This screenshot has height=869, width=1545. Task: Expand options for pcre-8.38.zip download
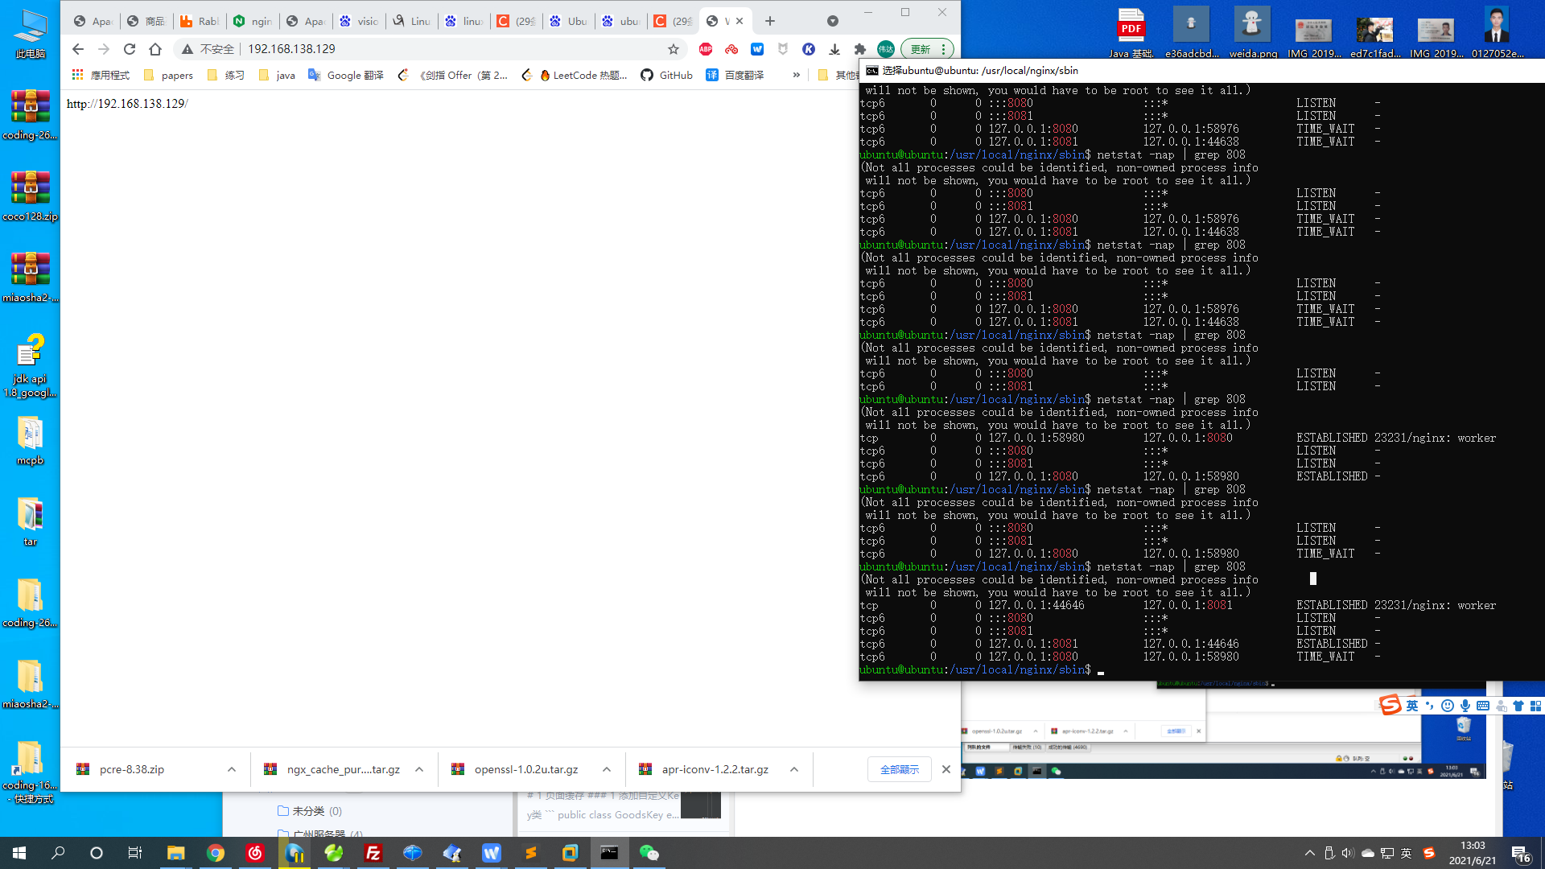pos(232,769)
